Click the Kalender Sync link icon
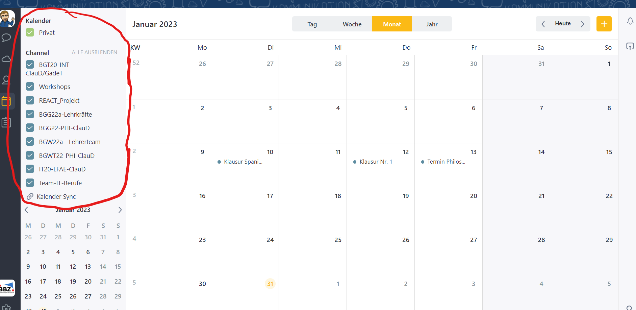 (x=30, y=196)
